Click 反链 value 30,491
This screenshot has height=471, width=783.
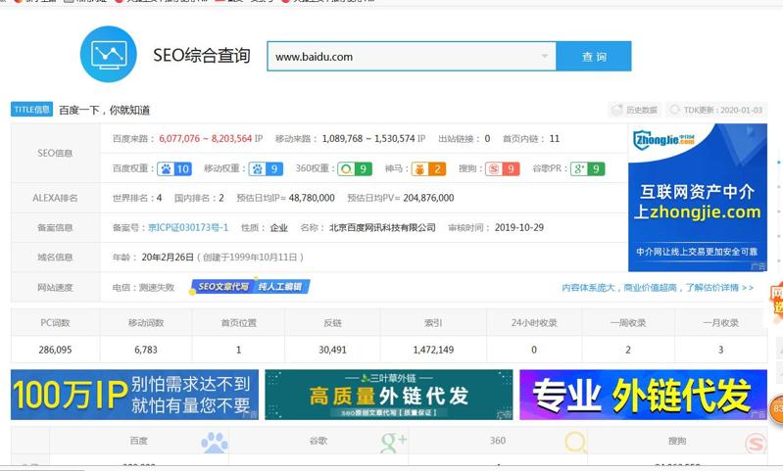coord(332,350)
